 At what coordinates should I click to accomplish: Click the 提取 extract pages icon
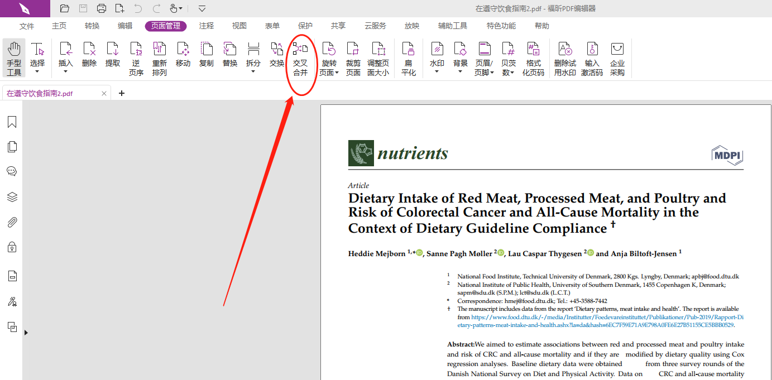113,55
